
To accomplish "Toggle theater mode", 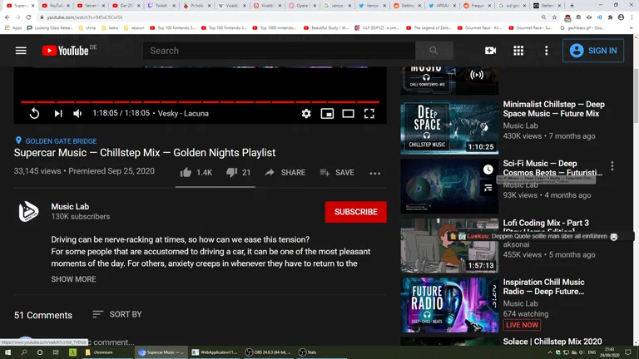I will (x=348, y=114).
